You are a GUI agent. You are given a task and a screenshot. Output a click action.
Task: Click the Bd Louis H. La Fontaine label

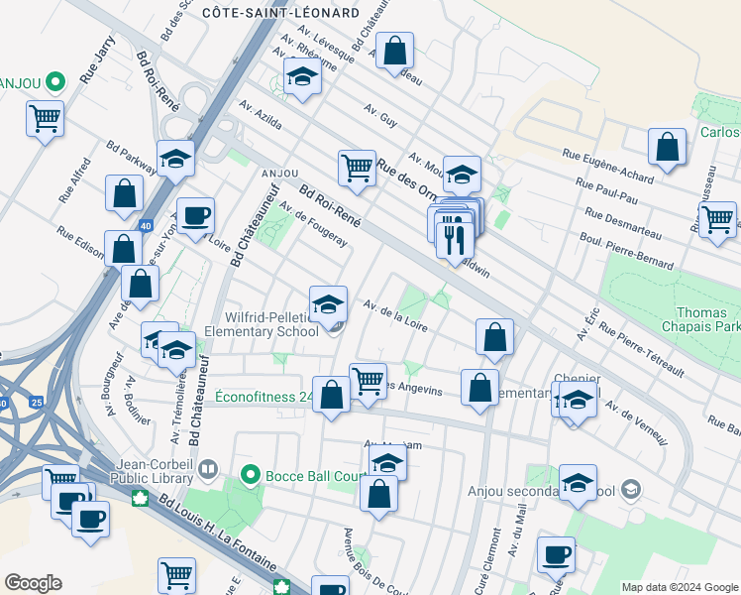tap(218, 533)
